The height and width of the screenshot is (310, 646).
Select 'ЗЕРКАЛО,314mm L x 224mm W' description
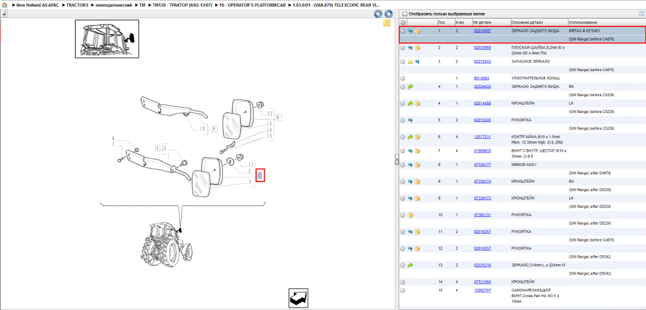[539, 265]
